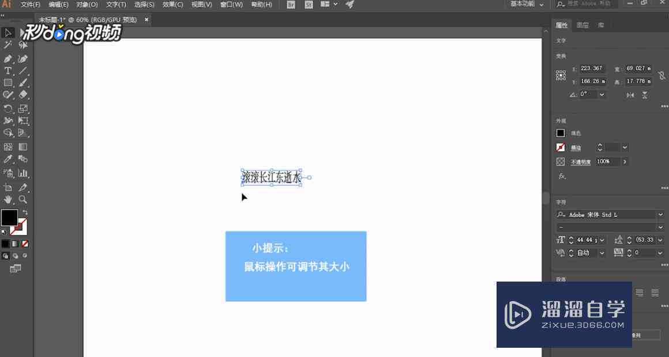Select the Shape Builder tool
This screenshot has height=357, width=669.
tap(8, 133)
